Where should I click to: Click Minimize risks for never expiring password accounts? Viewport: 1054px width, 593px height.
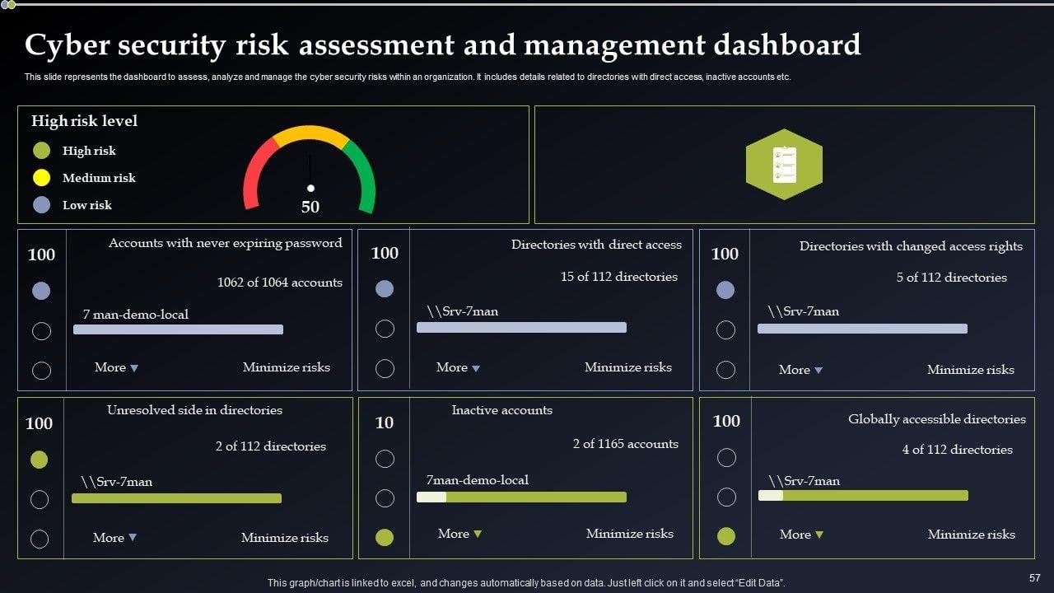287,367
